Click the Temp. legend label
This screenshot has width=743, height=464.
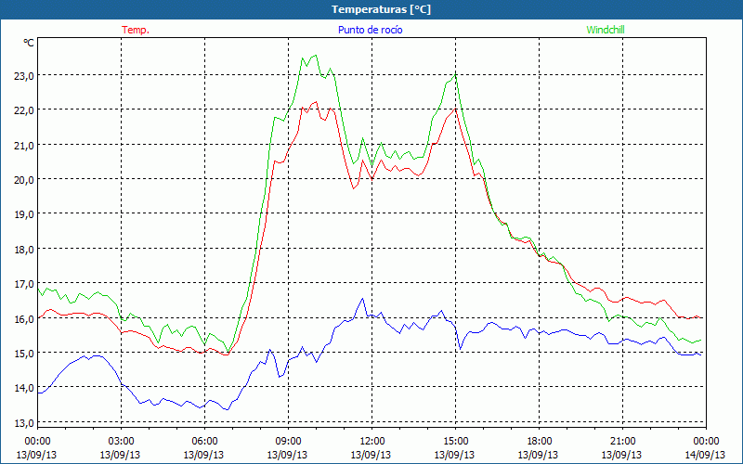[x=136, y=30]
